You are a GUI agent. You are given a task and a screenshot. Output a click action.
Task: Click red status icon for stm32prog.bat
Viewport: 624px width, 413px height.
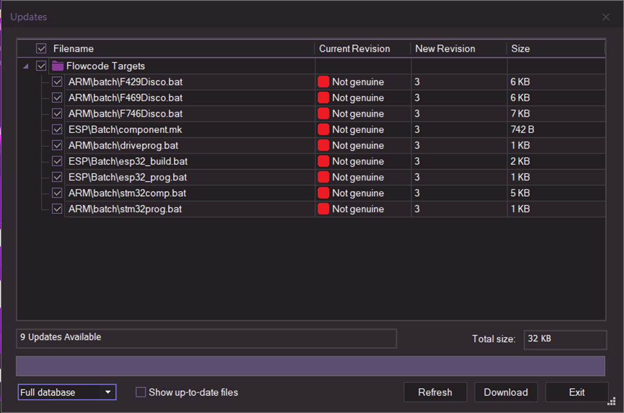pos(323,209)
